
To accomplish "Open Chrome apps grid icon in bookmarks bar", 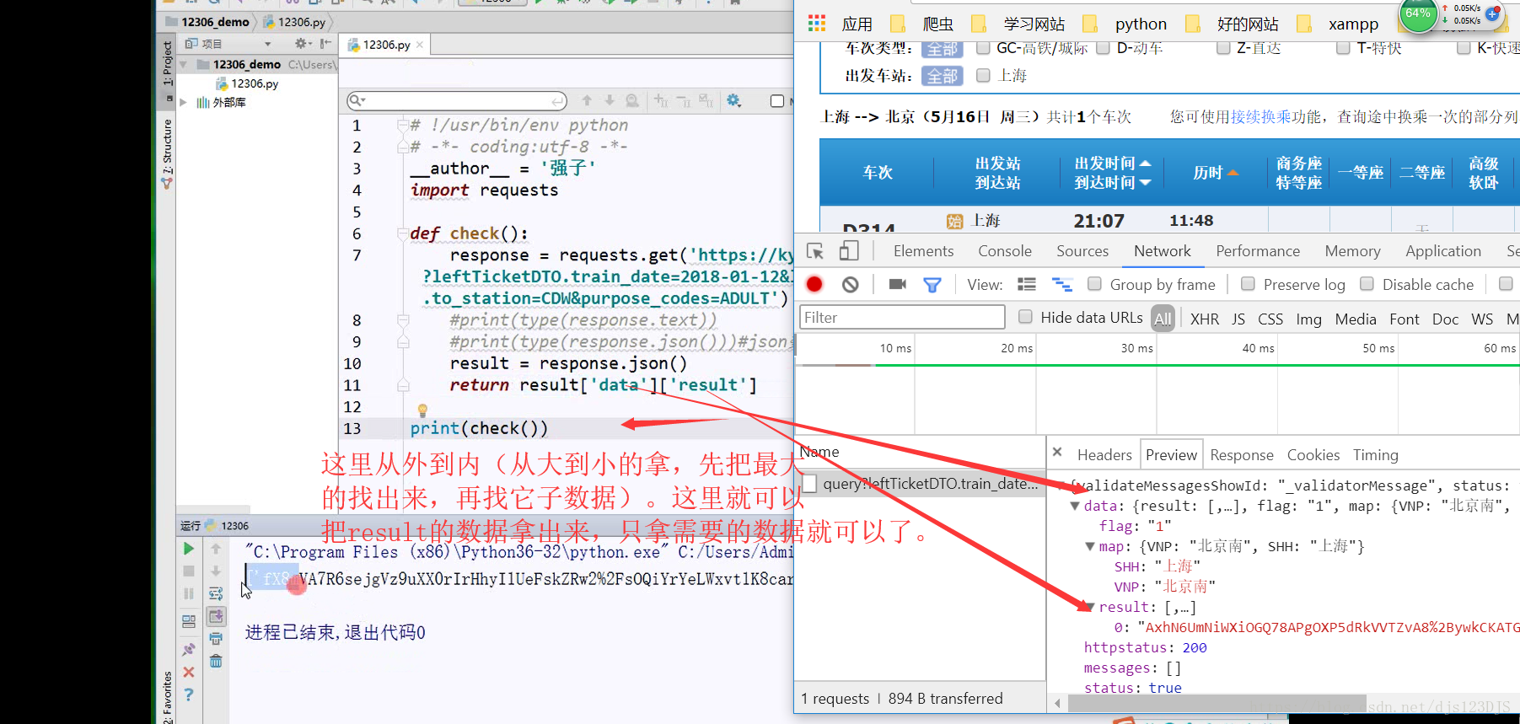I will pos(817,24).
